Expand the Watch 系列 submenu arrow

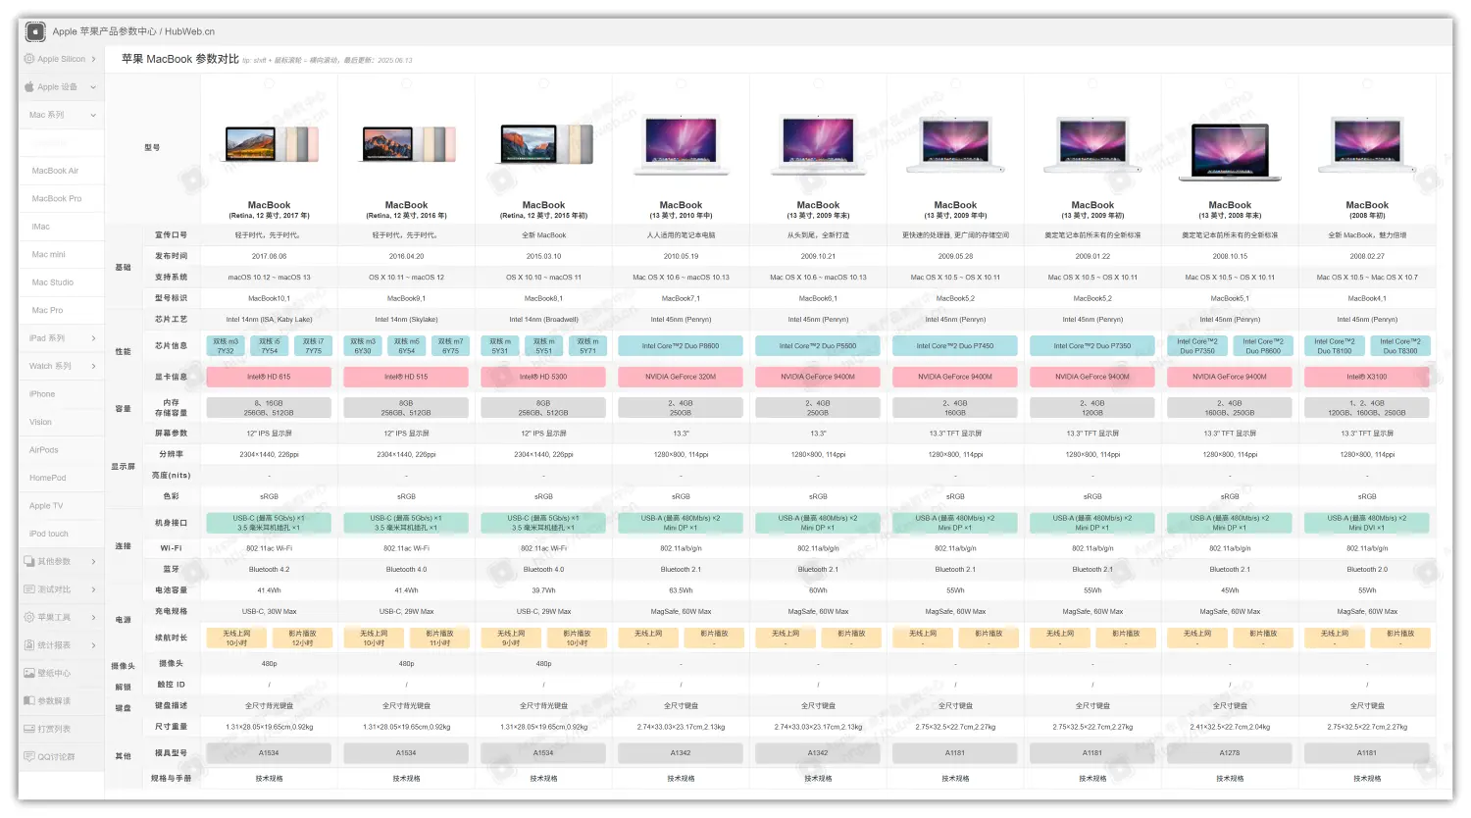click(93, 367)
